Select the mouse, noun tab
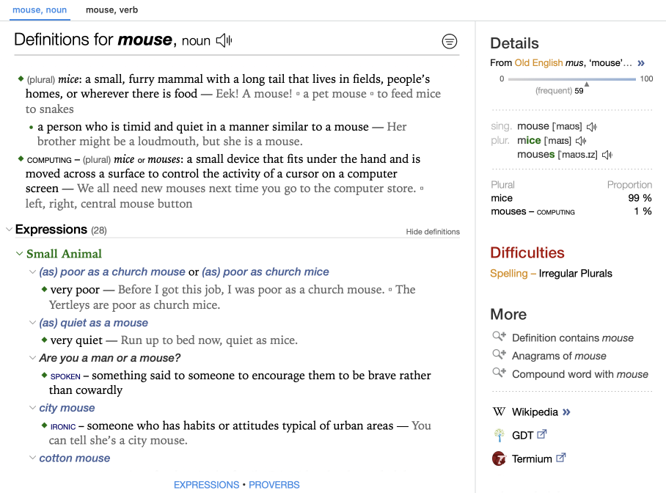The image size is (666, 493). (x=40, y=10)
